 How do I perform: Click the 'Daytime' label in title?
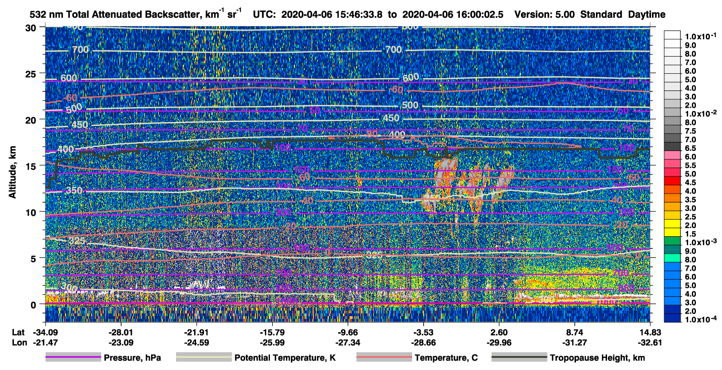point(646,15)
